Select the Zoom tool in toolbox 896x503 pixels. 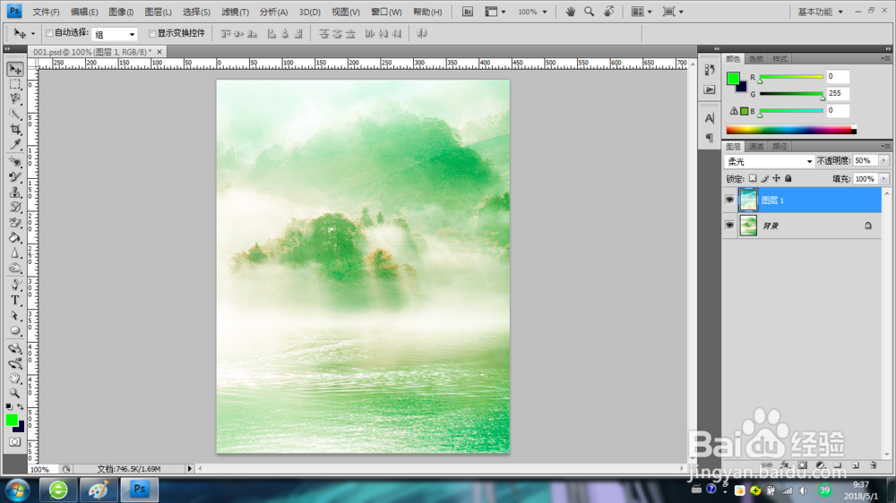tap(15, 394)
